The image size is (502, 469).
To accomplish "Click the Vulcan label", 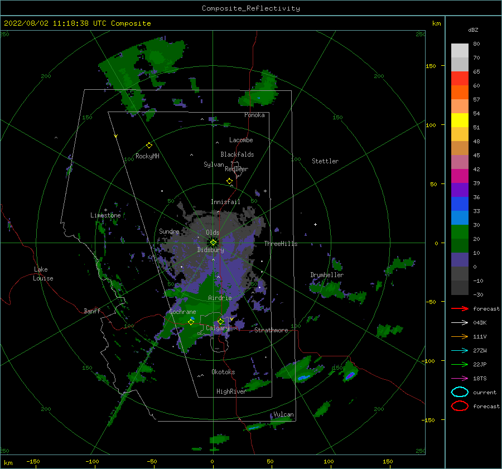I will point(284,414).
